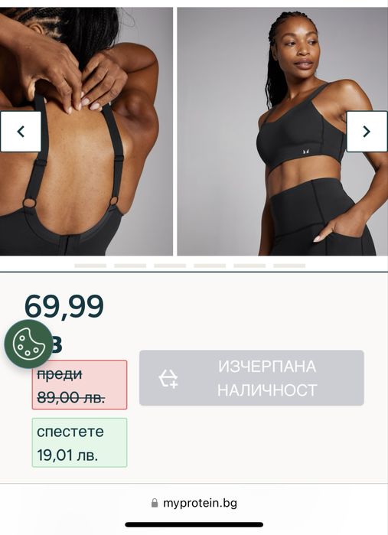Click the green спестете 19,01 лв. savings box
The image size is (388, 535).
click(x=80, y=442)
